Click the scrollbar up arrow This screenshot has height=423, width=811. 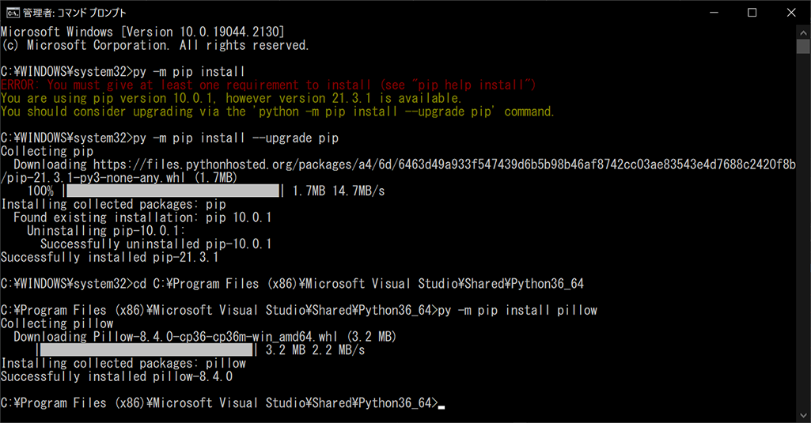803,32
